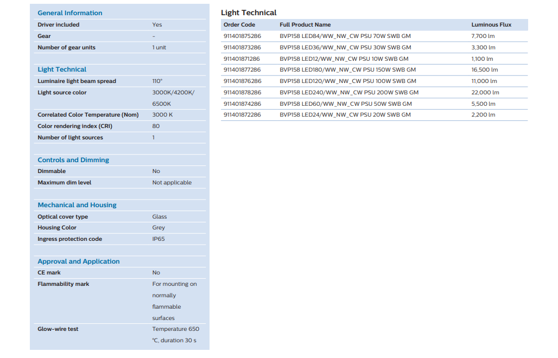Click the Light Technical heading in left panel
This screenshot has width=558, height=358.
pos(62,69)
